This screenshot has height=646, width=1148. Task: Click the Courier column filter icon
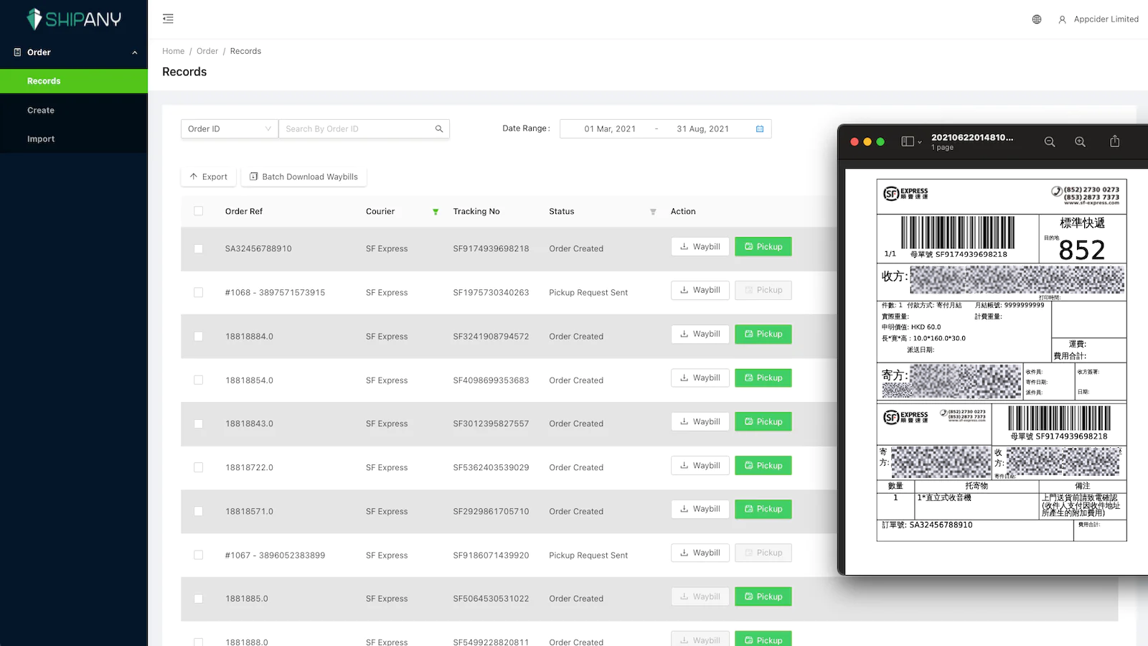pyautogui.click(x=436, y=212)
